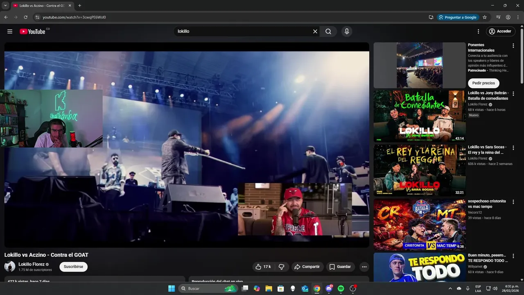
Task: Open Chrome media controls icon
Action: [498, 17]
